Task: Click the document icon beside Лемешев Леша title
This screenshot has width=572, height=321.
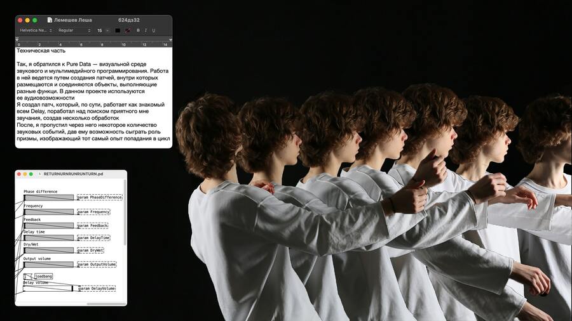Action: tap(50, 20)
